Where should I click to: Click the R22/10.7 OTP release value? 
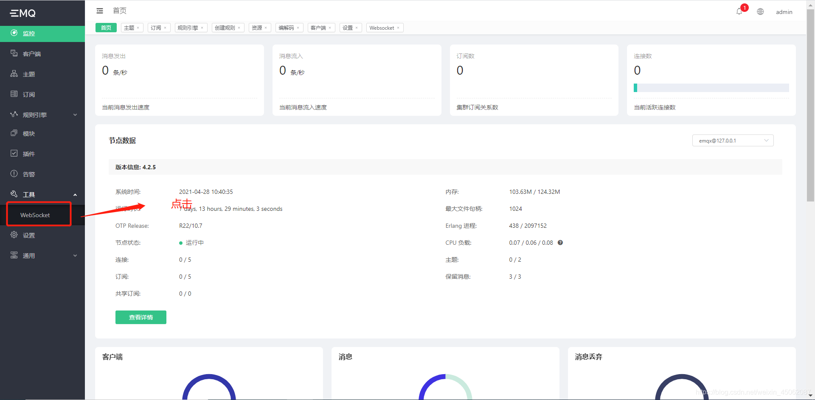point(191,226)
